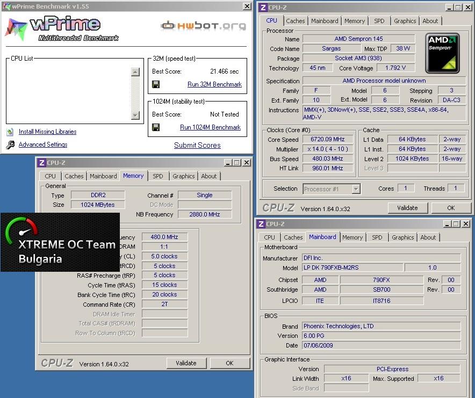
Task: Click the Southbridge model SB700
Action: coord(382,290)
